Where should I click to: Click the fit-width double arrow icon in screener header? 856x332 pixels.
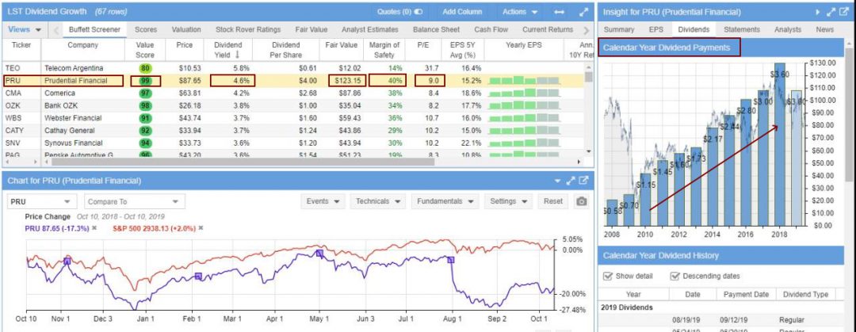560,12
